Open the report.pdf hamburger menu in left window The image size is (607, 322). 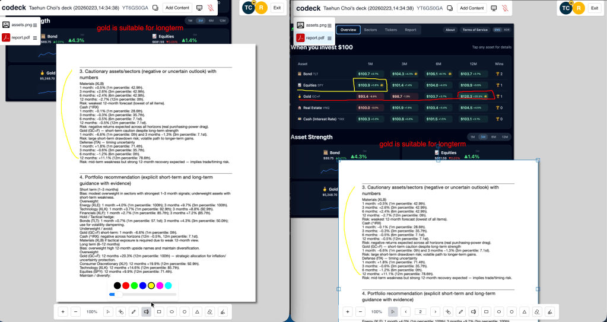[x=34, y=38]
